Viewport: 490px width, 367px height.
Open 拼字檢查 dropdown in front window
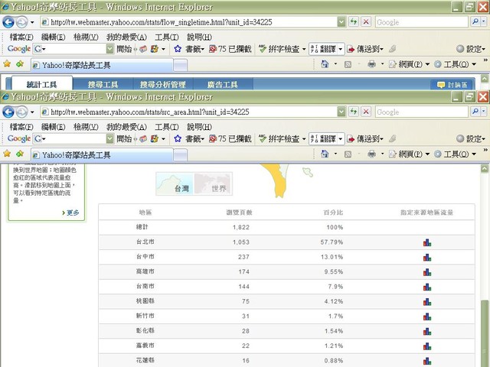pyautogui.click(x=304, y=139)
